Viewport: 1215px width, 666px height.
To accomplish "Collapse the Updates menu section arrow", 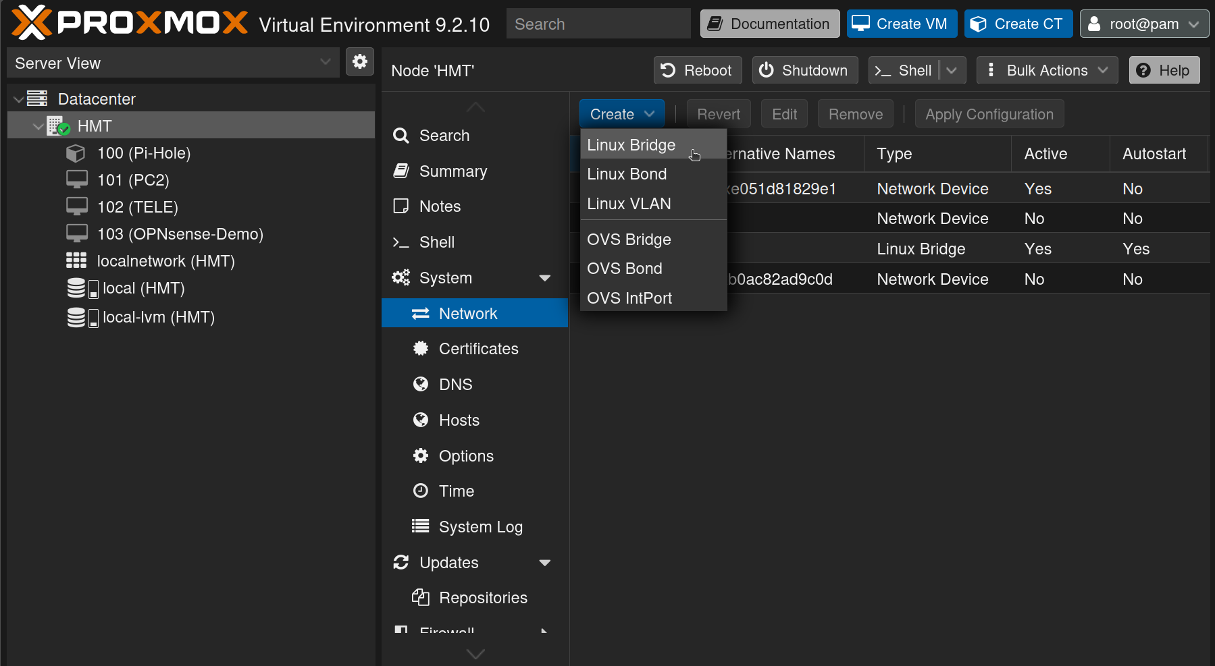I will (x=545, y=563).
